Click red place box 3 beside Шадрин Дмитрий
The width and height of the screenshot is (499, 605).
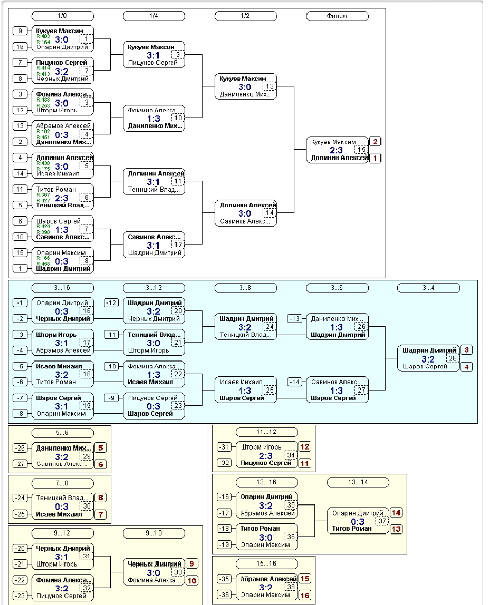466,350
